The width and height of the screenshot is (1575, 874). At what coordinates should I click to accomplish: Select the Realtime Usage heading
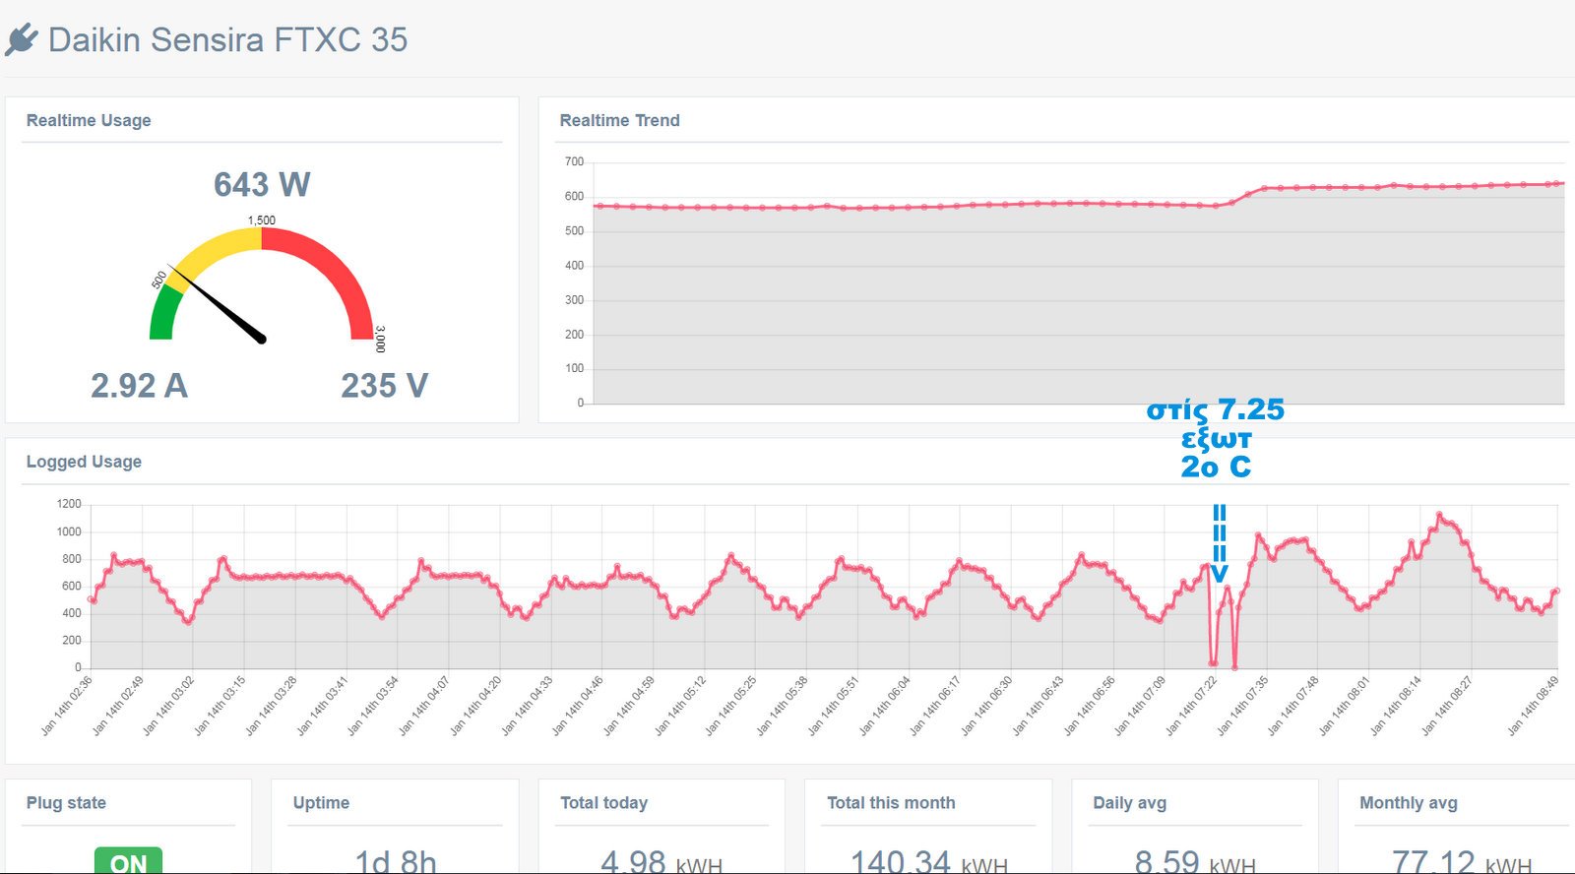click(89, 120)
